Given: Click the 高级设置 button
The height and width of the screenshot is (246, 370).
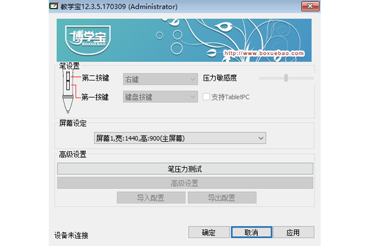Looking at the screenshot, I should (185, 183).
